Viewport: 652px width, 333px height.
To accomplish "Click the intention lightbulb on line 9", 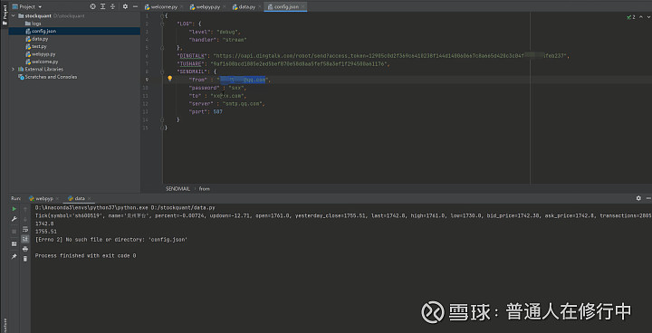I will (x=169, y=79).
